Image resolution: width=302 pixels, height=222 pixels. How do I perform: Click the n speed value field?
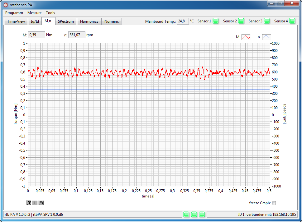coord(77,35)
